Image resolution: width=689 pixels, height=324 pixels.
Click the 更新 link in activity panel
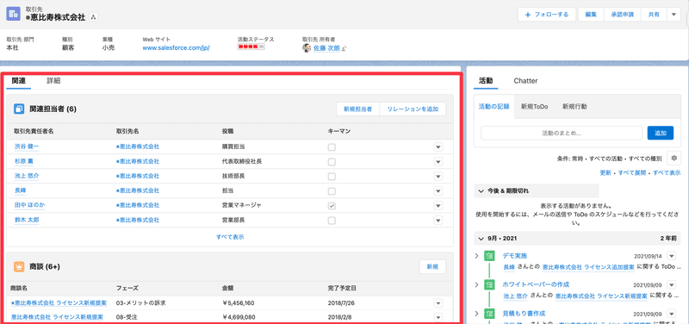point(605,172)
